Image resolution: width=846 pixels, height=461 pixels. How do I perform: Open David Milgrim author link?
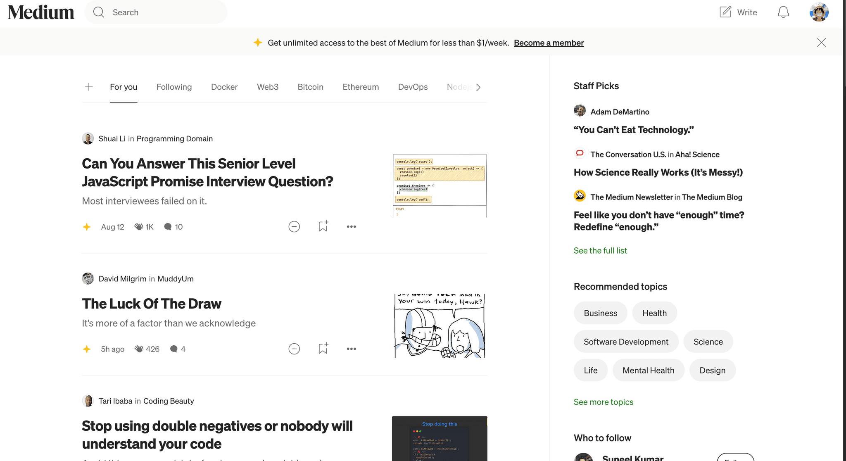(x=122, y=279)
